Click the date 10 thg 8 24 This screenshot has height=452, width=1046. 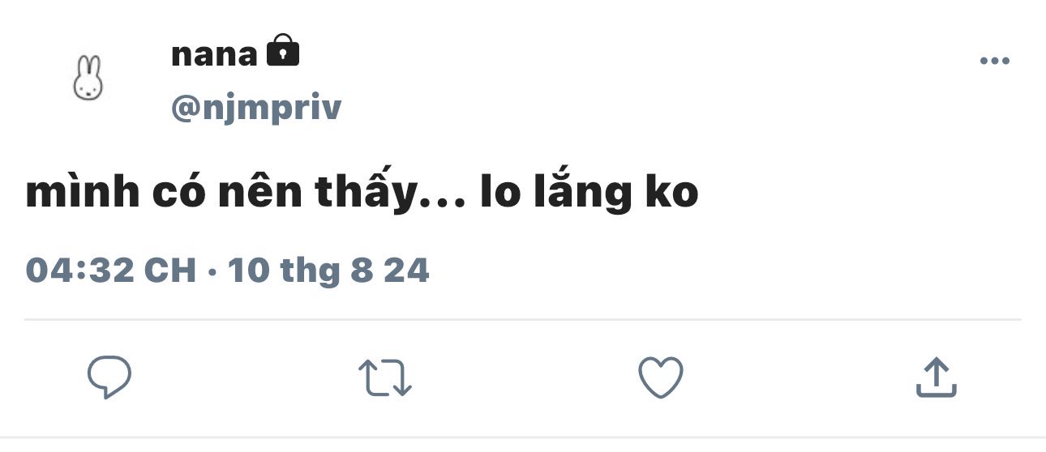click(328, 271)
